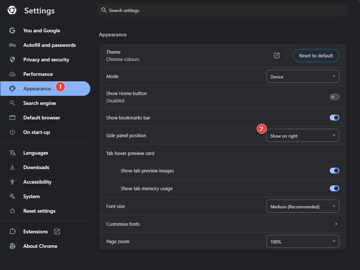360x270 pixels.
Task: Open the Mode dropdown set to Device
Action: (302, 76)
